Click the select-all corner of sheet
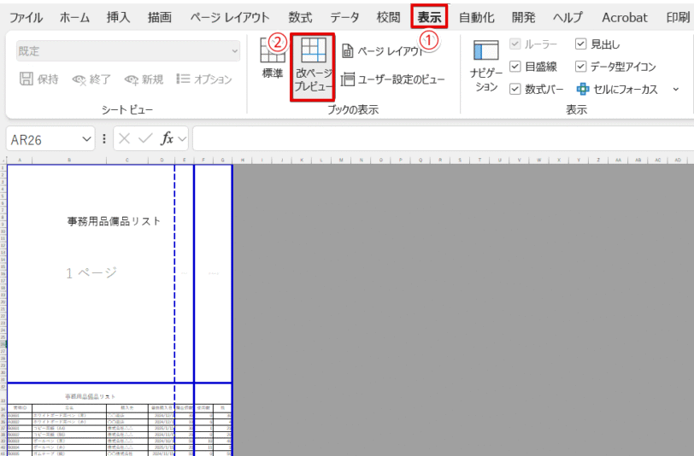This screenshot has width=694, height=456. point(3,160)
